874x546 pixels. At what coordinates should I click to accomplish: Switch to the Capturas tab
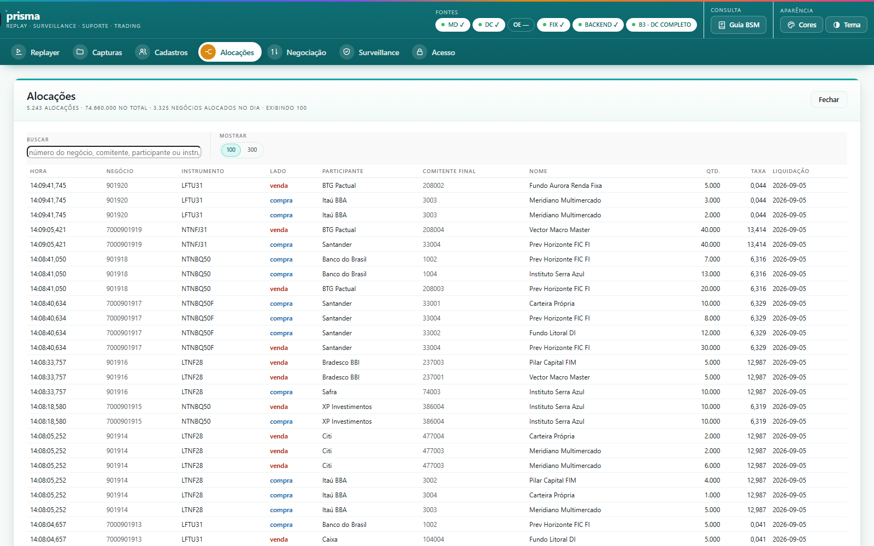coord(98,52)
